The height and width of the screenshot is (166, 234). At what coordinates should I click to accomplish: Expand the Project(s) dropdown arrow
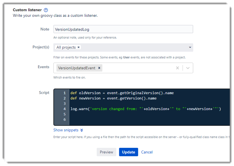tap(190, 47)
